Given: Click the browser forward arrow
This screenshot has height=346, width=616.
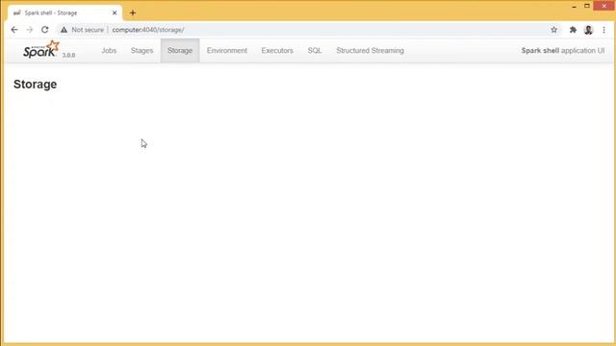Looking at the screenshot, I should [x=30, y=30].
